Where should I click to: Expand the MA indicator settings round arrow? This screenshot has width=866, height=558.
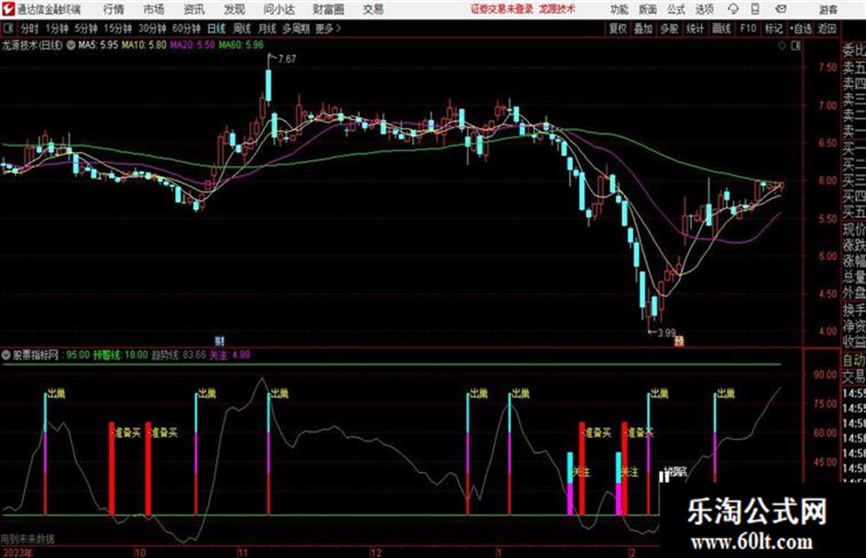point(71,45)
